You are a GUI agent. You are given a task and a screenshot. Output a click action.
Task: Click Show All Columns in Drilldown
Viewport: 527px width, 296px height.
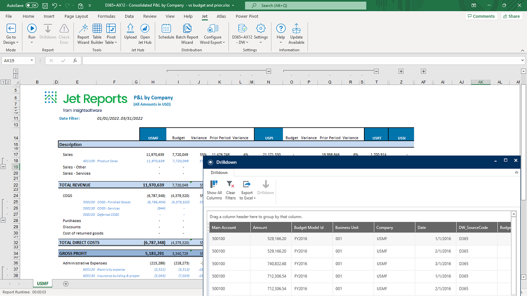tap(214, 190)
